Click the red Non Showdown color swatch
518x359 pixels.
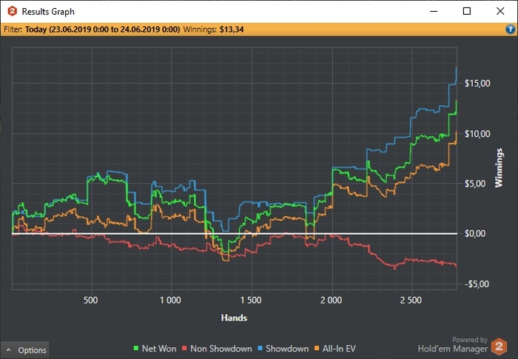pos(185,348)
